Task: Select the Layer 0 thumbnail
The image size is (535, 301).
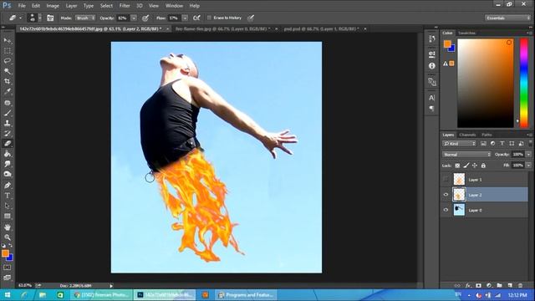Action: pyautogui.click(x=459, y=210)
